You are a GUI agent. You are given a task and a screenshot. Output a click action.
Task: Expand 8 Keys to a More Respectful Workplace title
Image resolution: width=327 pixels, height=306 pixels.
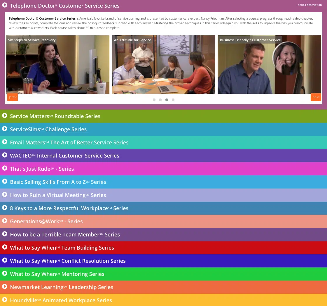click(x=69, y=208)
